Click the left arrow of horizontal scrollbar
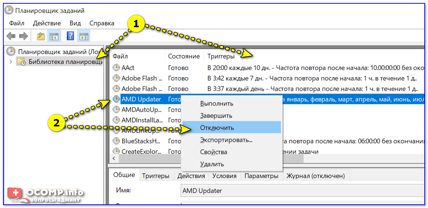 114,158
